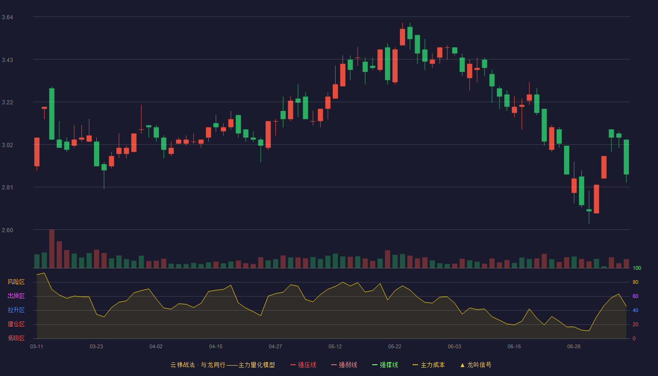Click the magenta 60 indicator axis value

(635, 296)
